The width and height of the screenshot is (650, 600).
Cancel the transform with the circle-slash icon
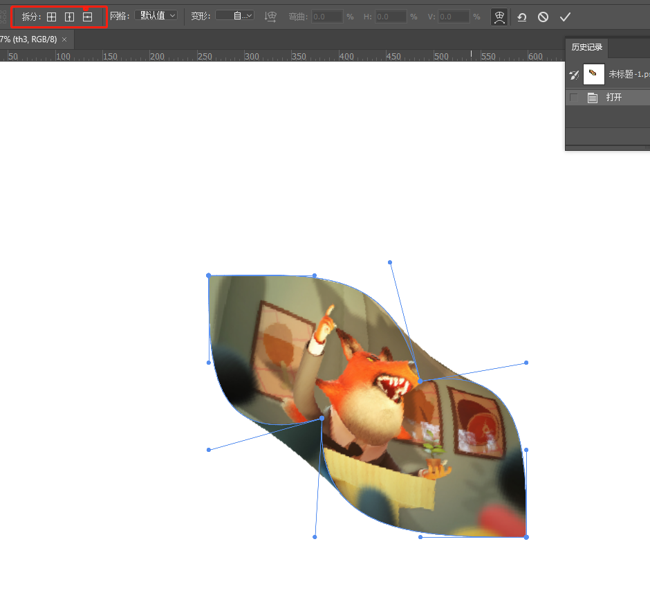pos(543,17)
